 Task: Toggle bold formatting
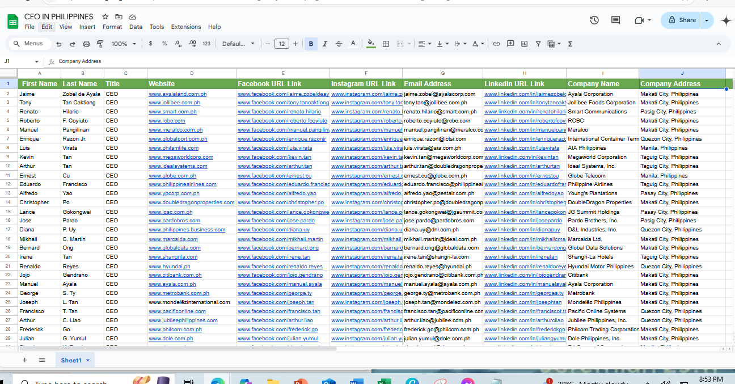tap(311, 44)
